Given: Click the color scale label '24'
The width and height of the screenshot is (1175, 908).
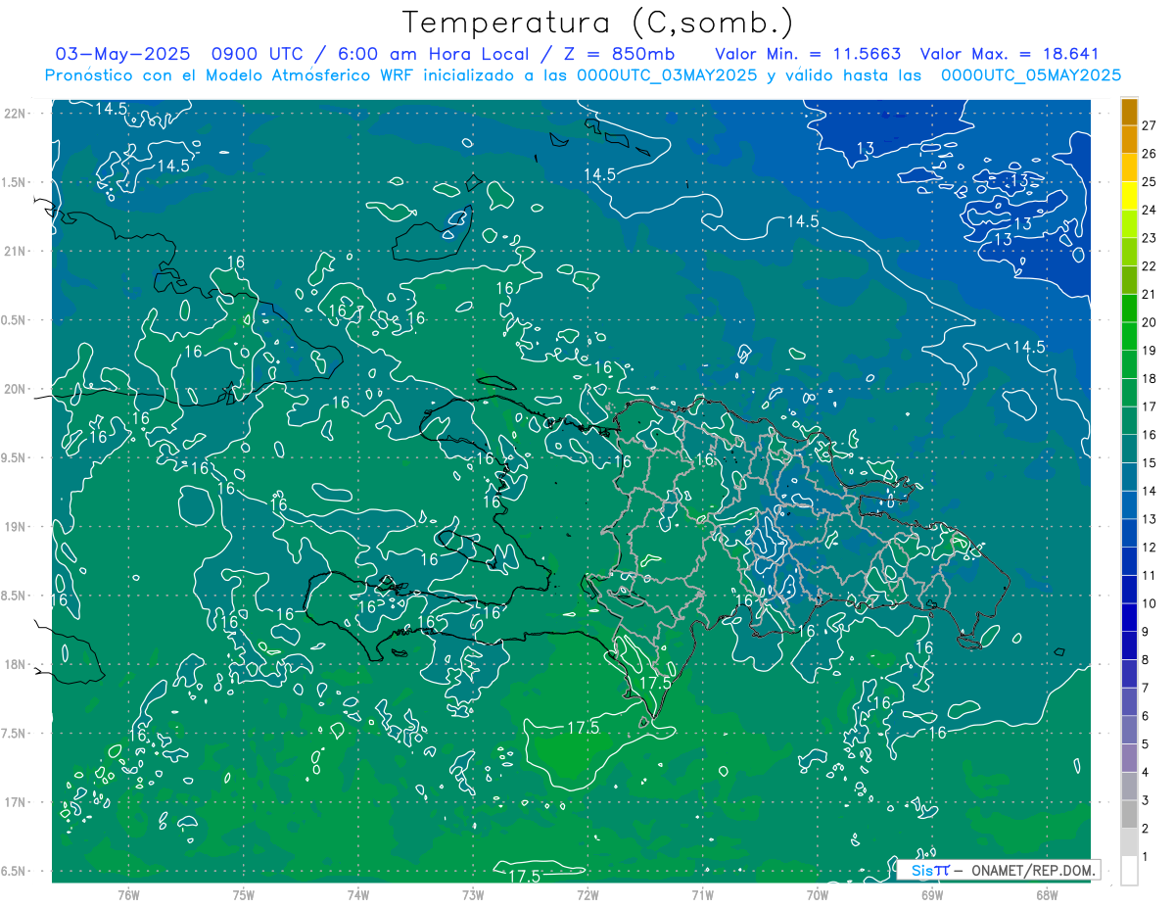Looking at the screenshot, I should point(1149,210).
